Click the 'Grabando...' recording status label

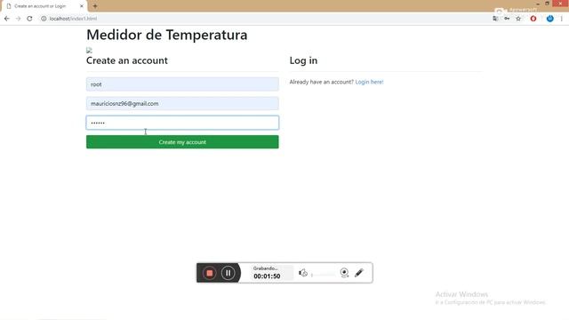click(265, 268)
